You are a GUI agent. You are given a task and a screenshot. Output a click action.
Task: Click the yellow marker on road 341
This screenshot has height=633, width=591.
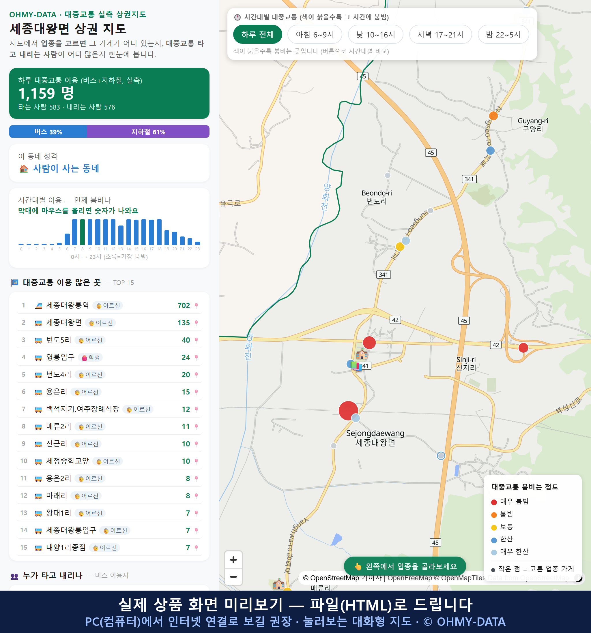tap(400, 247)
